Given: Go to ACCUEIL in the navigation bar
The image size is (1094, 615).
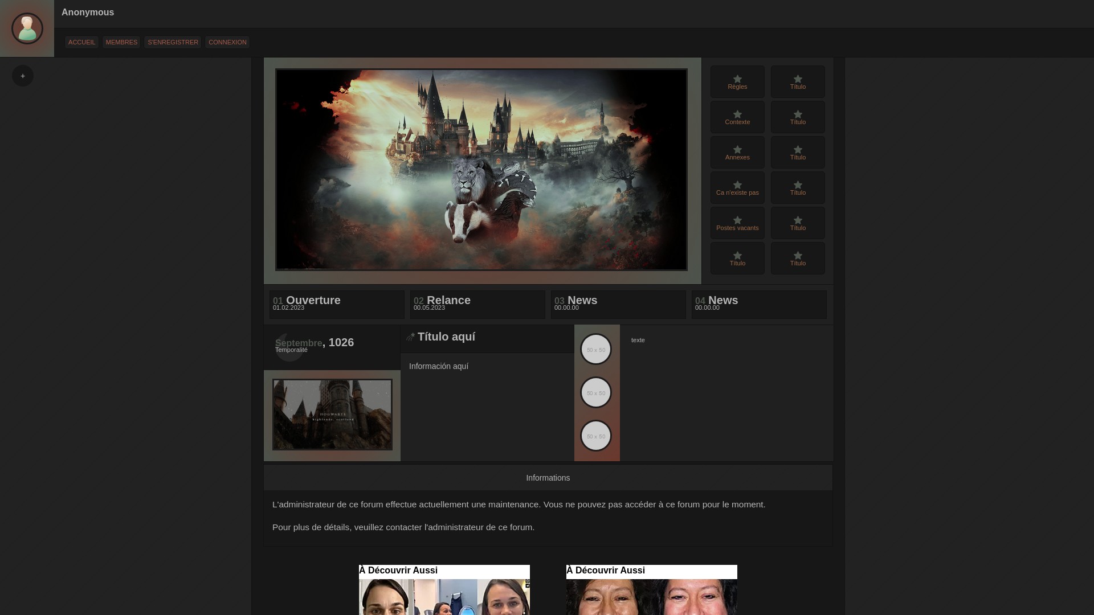Looking at the screenshot, I should tap(81, 42).
